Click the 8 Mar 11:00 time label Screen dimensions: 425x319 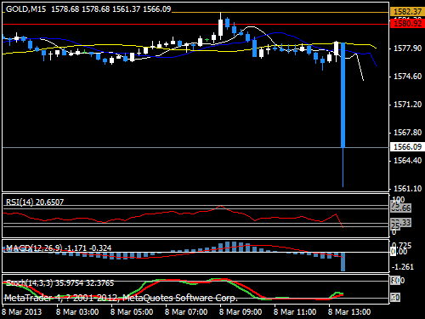click(295, 312)
